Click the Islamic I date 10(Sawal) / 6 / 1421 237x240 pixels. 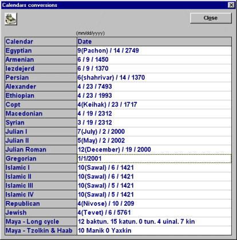point(154,167)
